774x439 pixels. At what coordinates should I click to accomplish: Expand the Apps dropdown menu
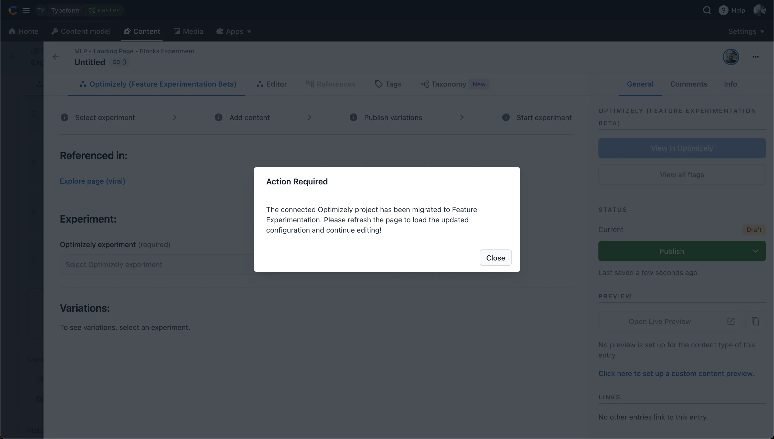coord(234,31)
